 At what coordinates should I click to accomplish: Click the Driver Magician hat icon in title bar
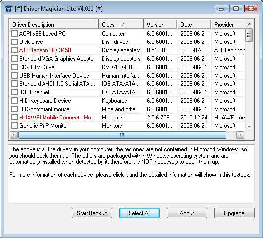click(8, 9)
